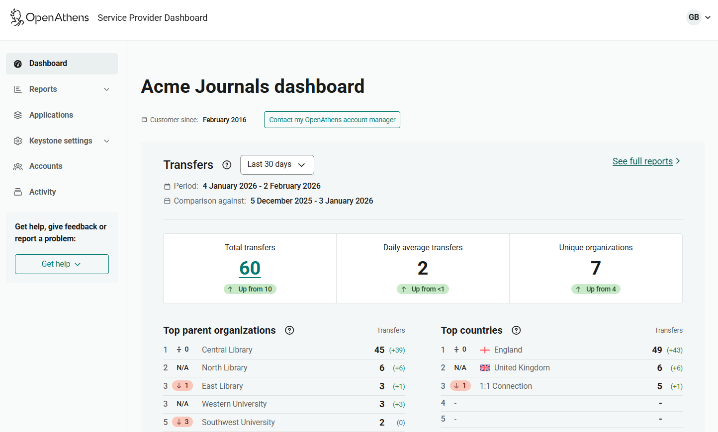This screenshot has width=718, height=432.
Task: Switch to the Keystone settings menu item
Action: [61, 141]
